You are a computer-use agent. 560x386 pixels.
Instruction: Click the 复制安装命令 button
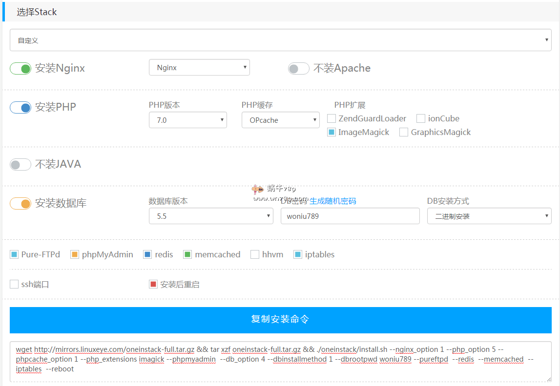pos(280,320)
